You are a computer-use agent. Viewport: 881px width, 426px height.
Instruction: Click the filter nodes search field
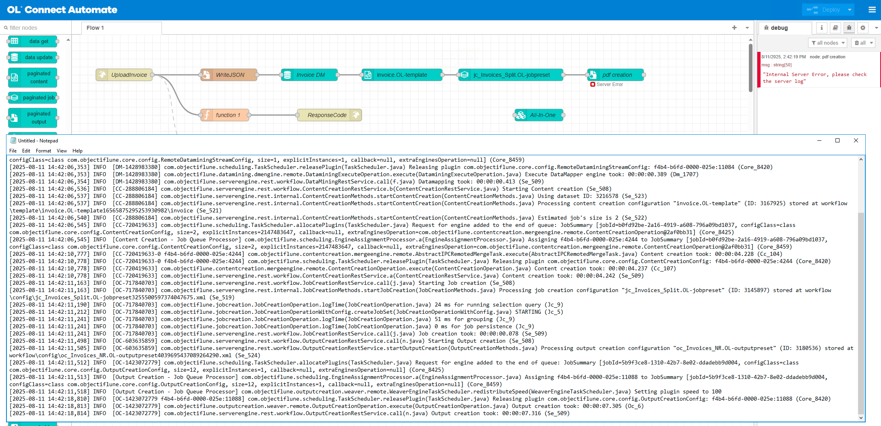tap(36, 28)
